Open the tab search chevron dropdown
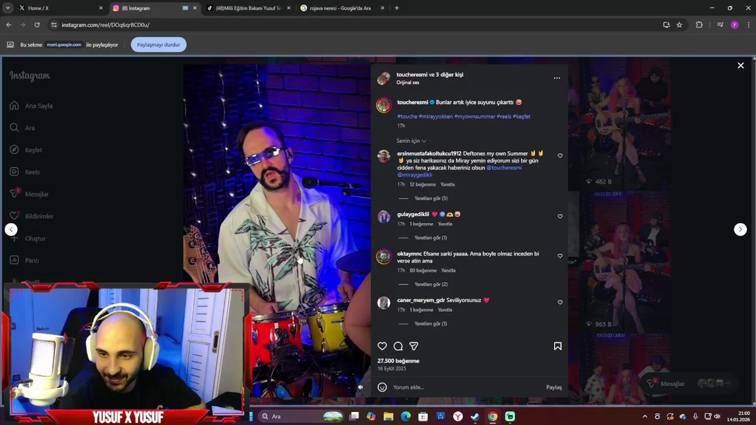 coord(8,8)
